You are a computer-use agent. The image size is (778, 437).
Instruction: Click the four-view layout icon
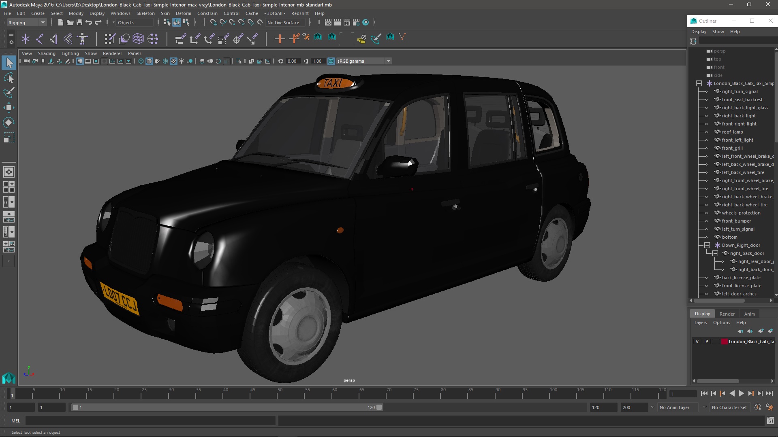click(x=9, y=187)
